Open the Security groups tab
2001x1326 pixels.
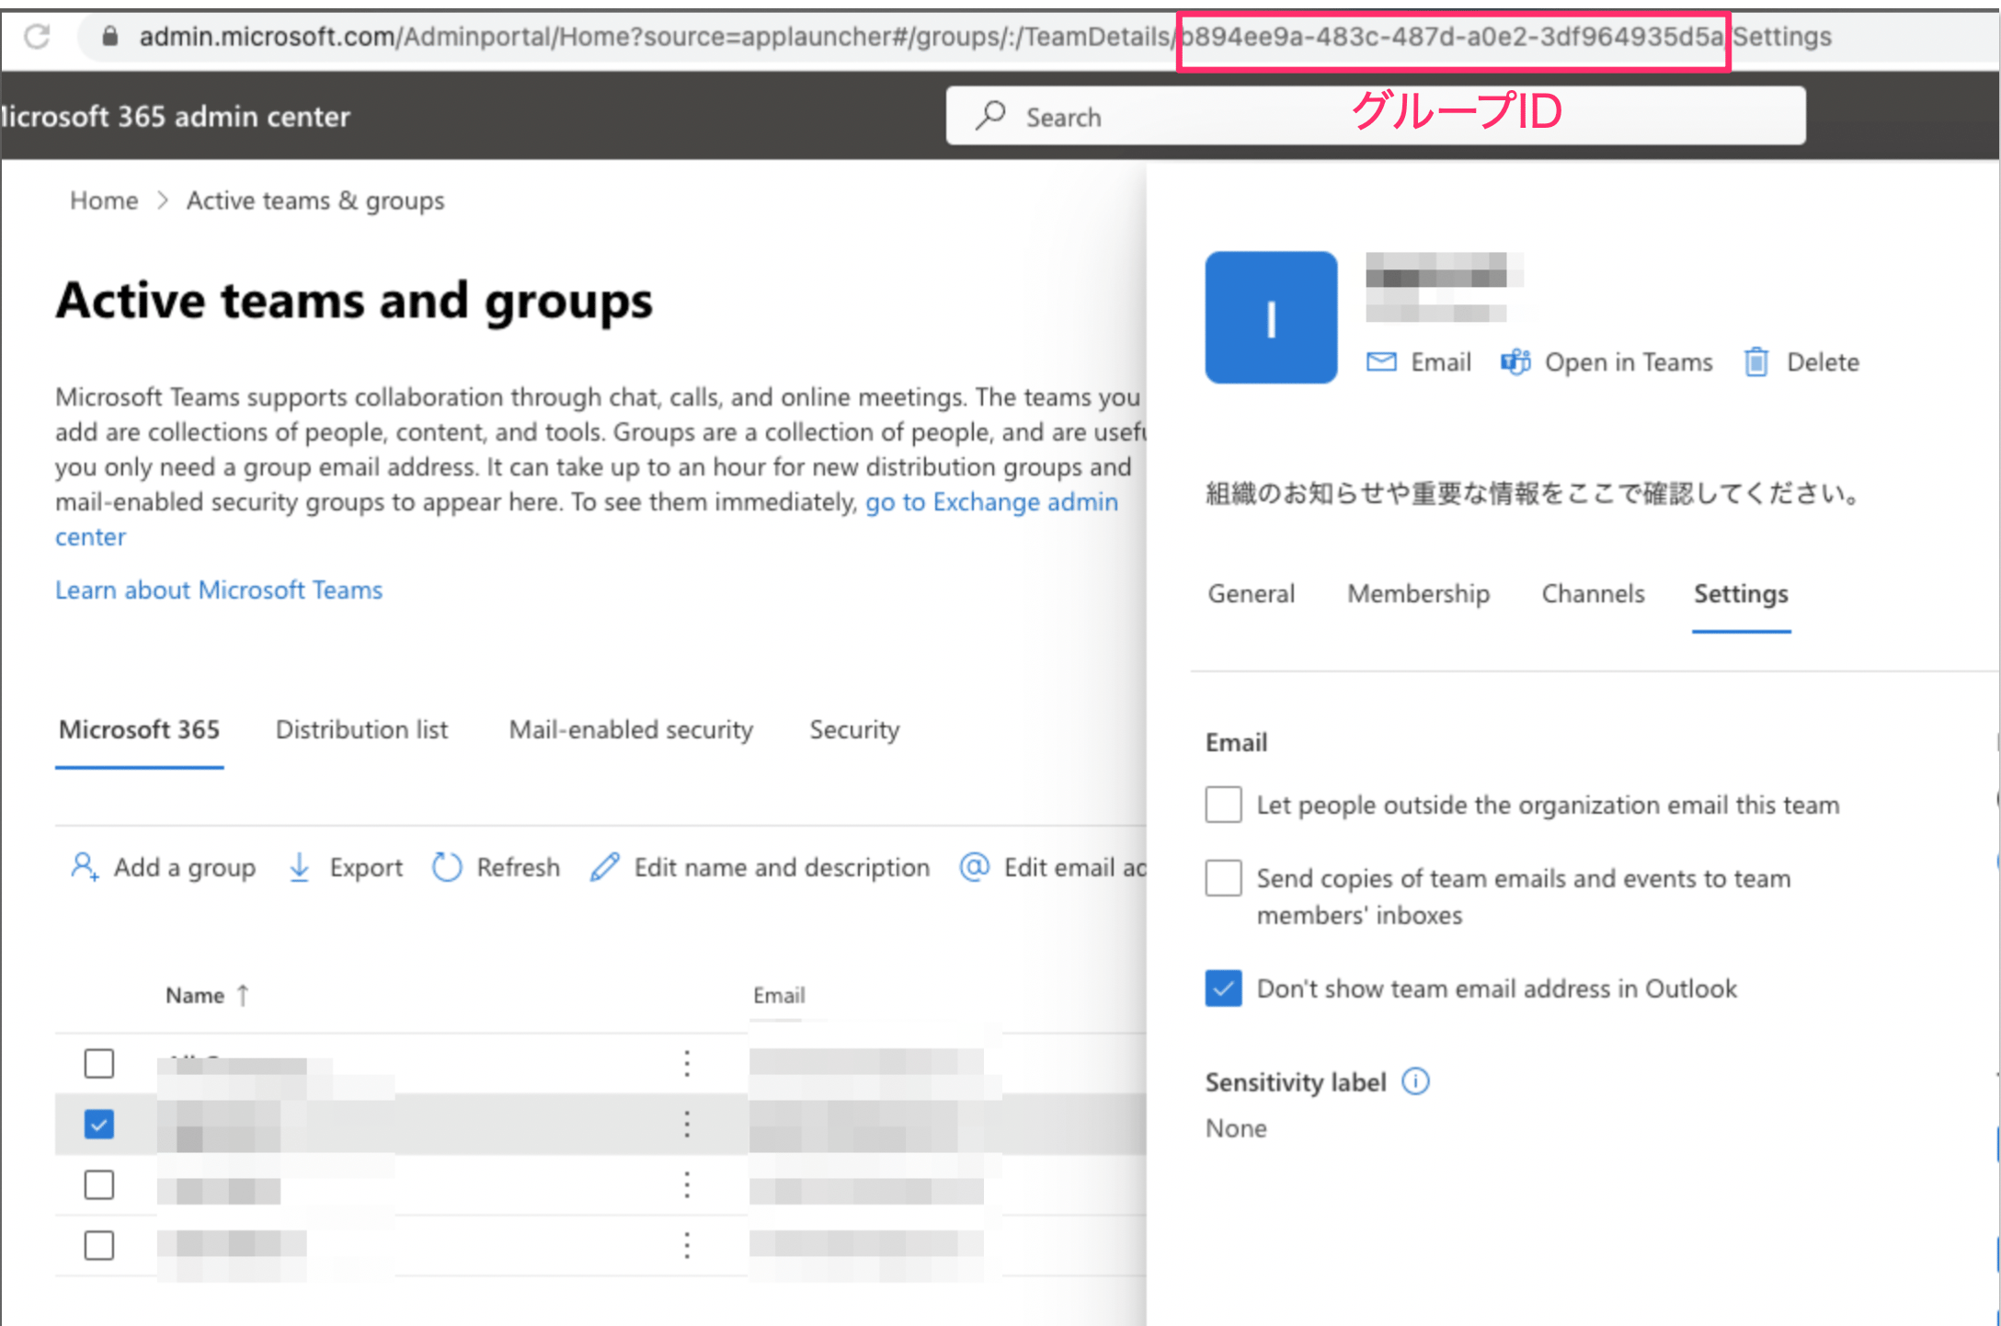854,730
